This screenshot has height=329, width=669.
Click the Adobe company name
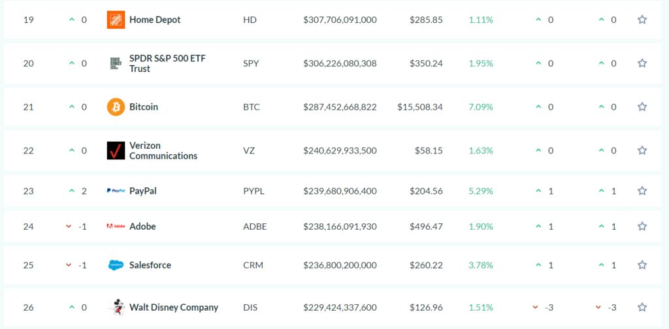click(x=142, y=227)
